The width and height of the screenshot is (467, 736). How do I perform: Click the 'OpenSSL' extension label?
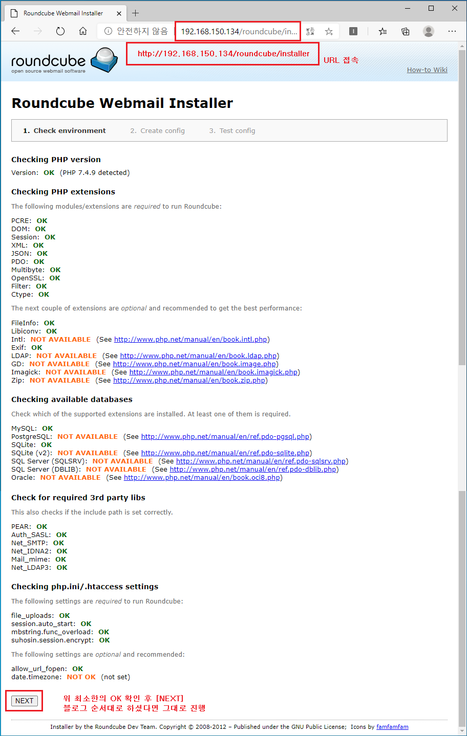[27, 278]
